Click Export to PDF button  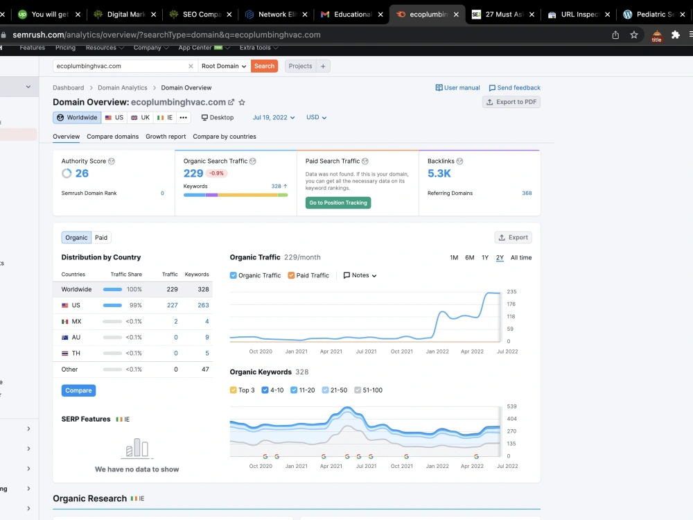pos(511,102)
